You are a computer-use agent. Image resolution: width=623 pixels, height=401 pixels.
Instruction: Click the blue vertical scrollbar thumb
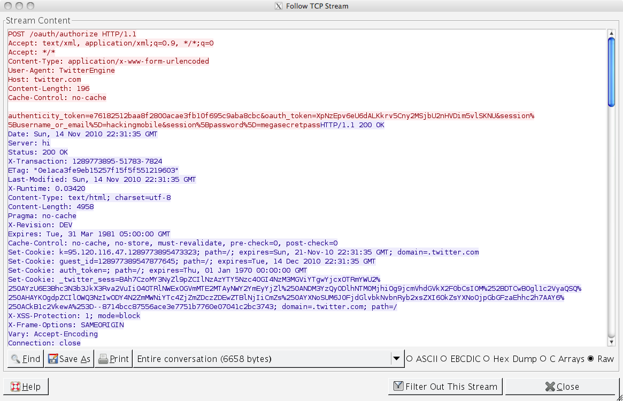coord(611,72)
